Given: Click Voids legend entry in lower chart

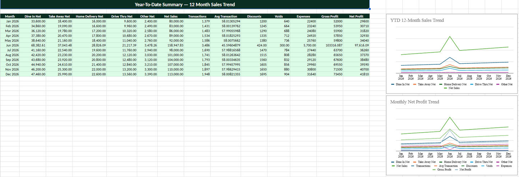Looking at the screenshot, I should (487, 166).
